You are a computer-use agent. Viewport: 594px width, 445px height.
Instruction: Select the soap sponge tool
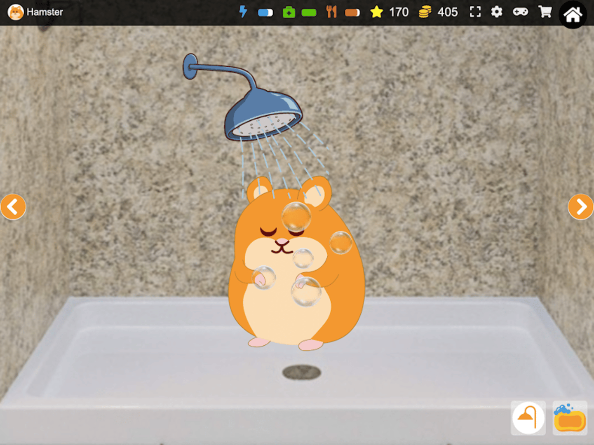coord(570,418)
